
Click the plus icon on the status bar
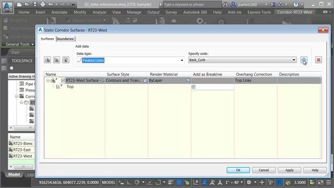262,182
